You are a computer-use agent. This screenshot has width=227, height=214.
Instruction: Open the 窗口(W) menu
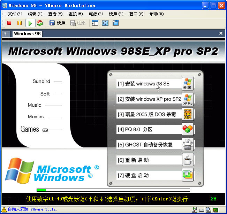pos(136,14)
